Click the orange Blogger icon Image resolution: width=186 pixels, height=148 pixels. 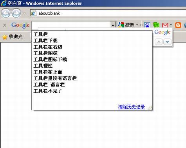click(x=178, y=25)
